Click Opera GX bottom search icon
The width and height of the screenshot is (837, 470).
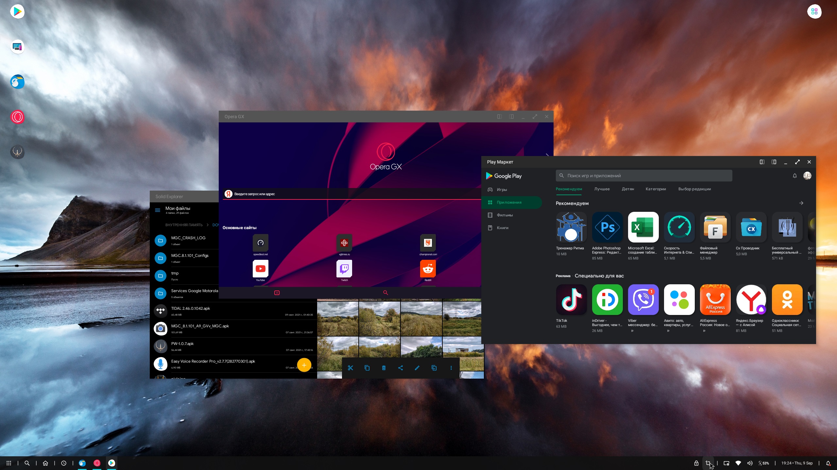385,293
